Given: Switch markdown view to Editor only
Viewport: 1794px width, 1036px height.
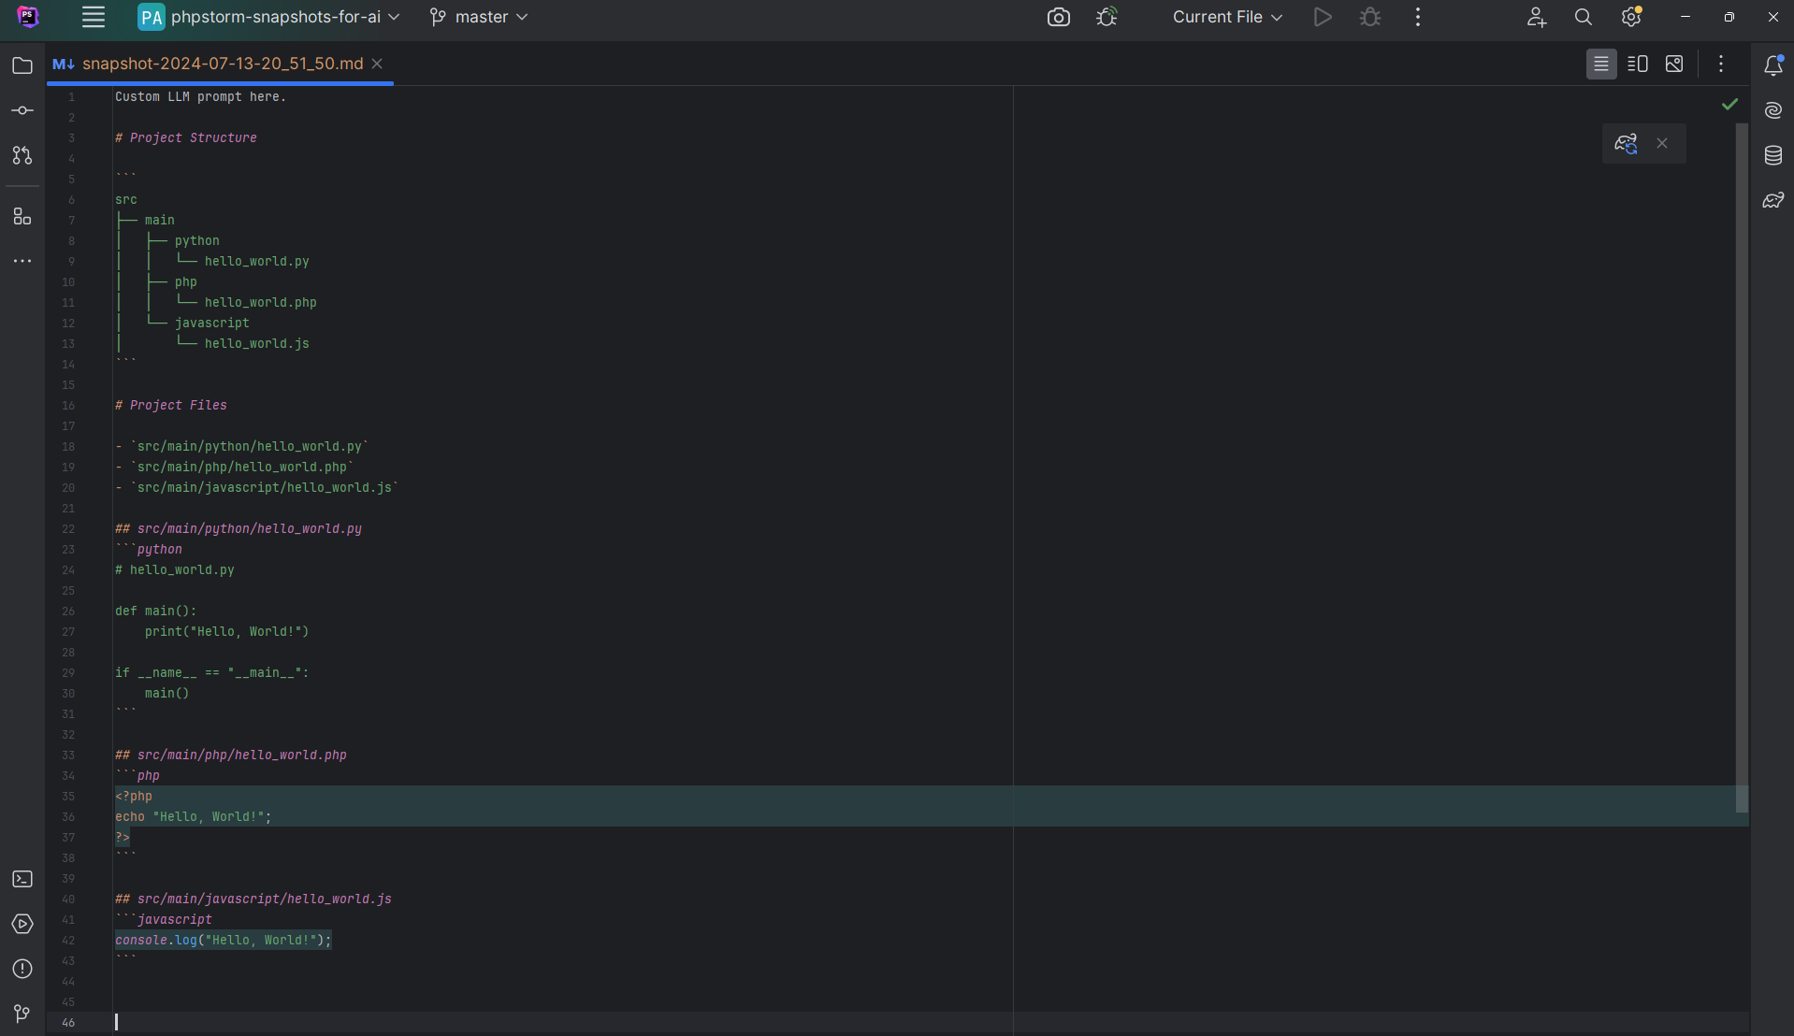Looking at the screenshot, I should [x=1601, y=64].
